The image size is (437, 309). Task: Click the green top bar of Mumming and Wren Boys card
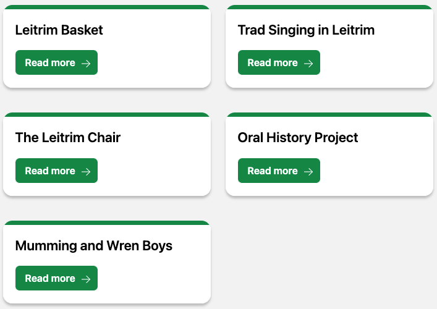coord(107,223)
